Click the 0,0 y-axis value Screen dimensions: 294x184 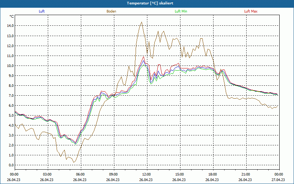(x=11, y=165)
